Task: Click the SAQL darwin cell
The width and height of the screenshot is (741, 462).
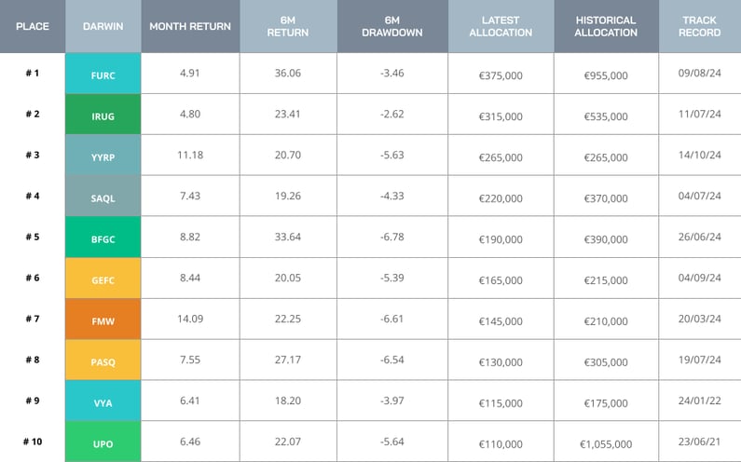Action: tap(103, 197)
